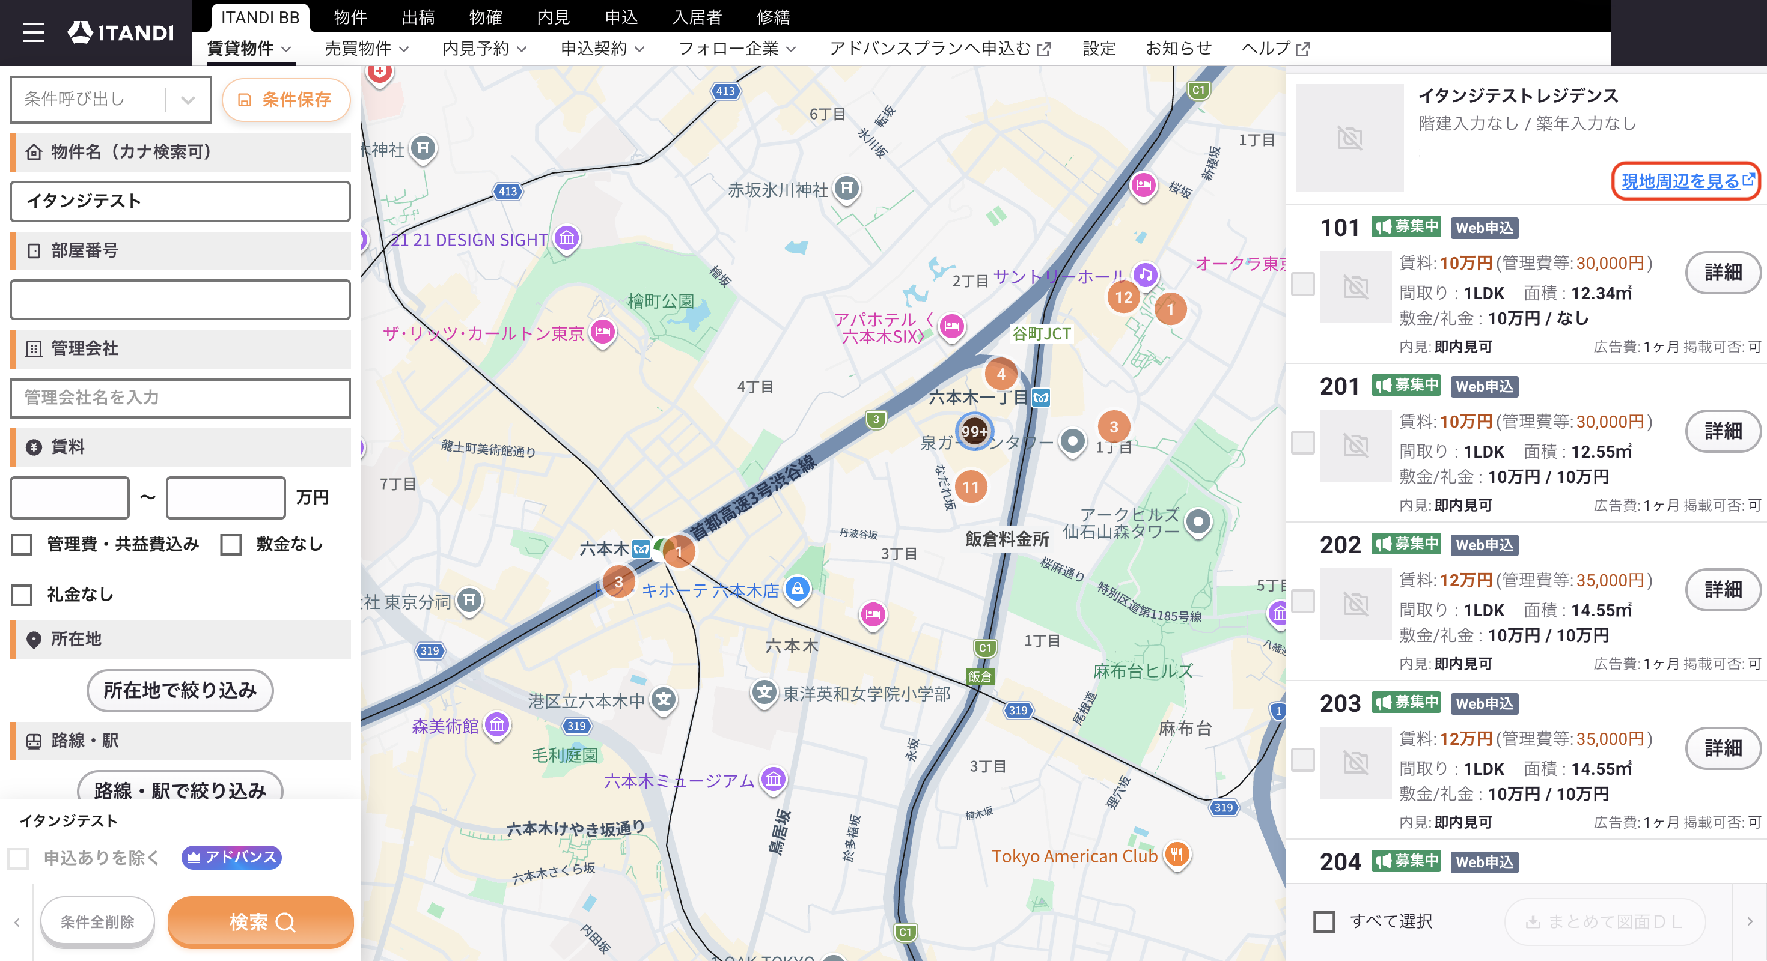Toggle 礼金なし checkbox
Image resolution: width=1767 pixels, height=961 pixels.
click(x=22, y=594)
